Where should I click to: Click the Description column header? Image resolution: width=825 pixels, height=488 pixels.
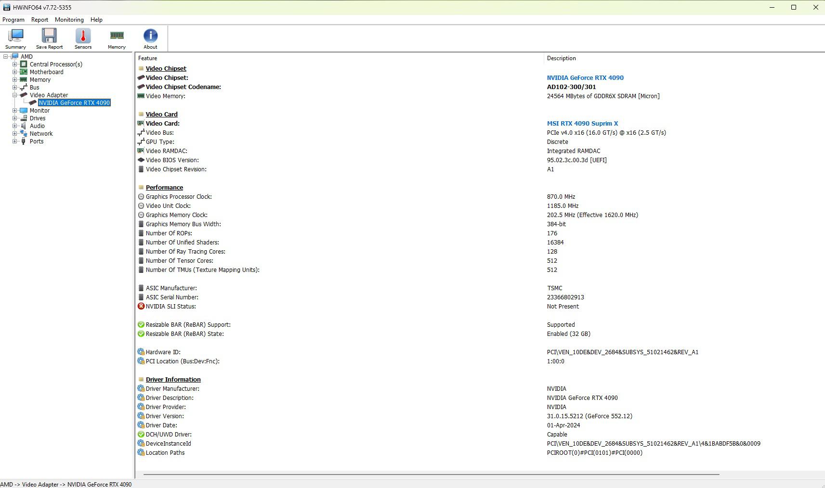684,58
